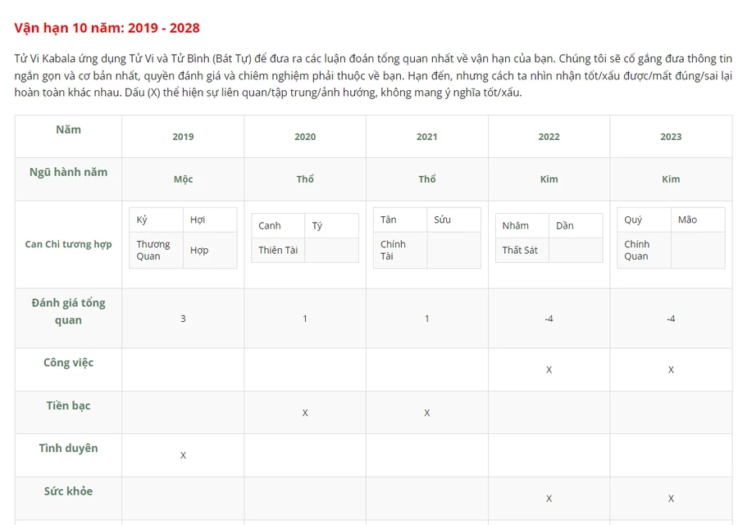The height and width of the screenshot is (525, 738).
Task: Select the "Ngũ hành năm" row label
Action: click(68, 172)
